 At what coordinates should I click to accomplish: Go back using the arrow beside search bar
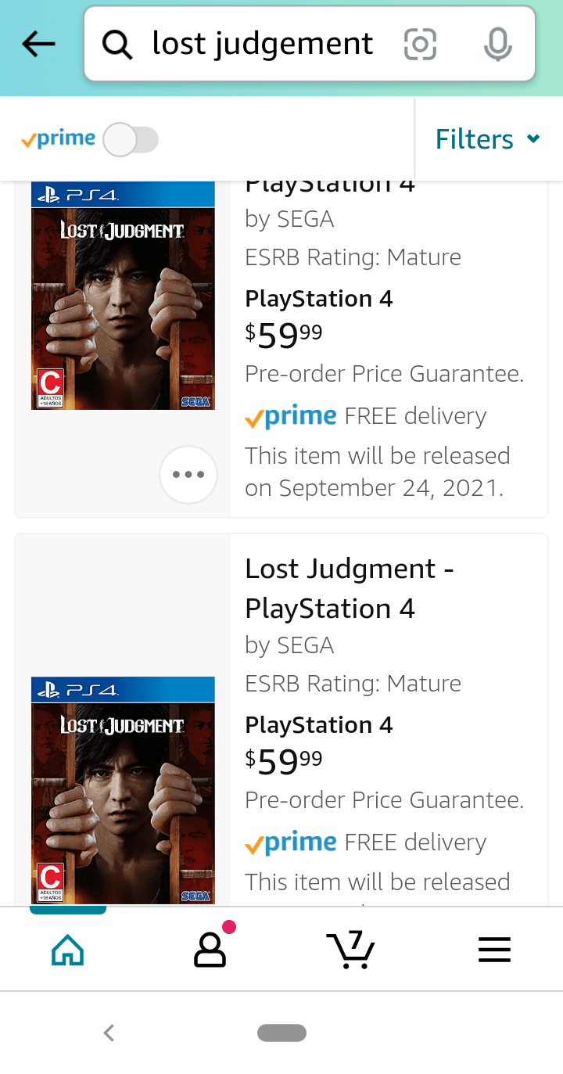point(38,44)
